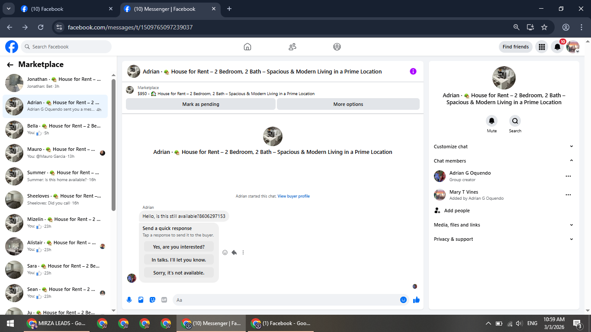React to Adrian's message with emoji icon

[x=225, y=252]
